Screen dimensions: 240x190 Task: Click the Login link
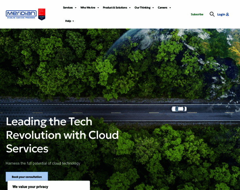coord(221,14)
